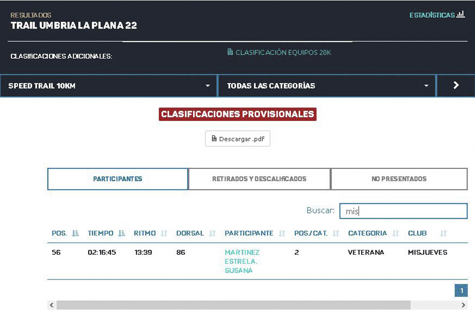Click the RITMO column sort arrows
The height and width of the screenshot is (316, 475).
[x=164, y=234]
